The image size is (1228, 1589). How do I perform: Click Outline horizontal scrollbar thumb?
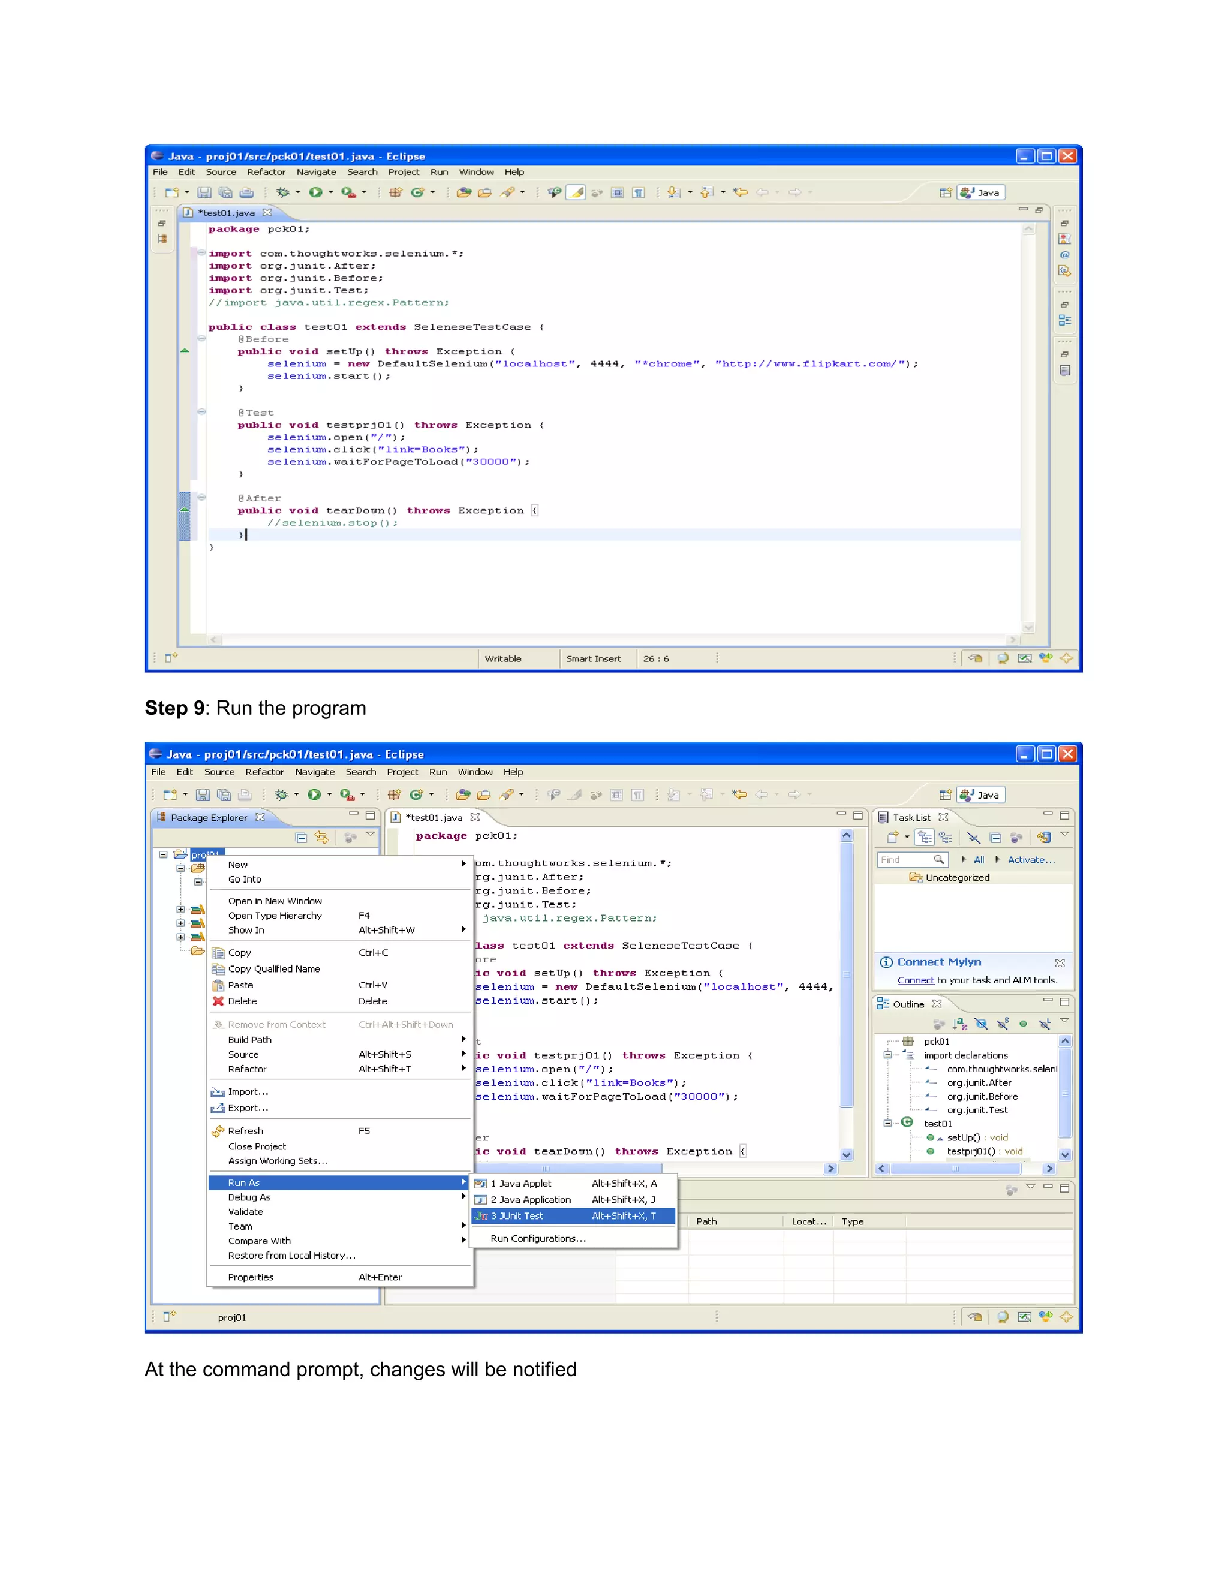(955, 1169)
